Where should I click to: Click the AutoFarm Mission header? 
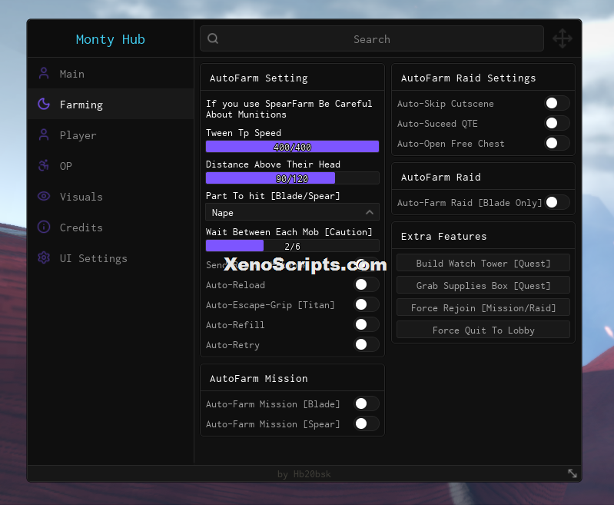[x=259, y=378]
